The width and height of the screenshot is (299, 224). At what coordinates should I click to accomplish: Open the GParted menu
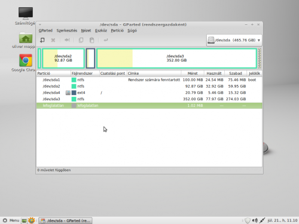(45, 30)
